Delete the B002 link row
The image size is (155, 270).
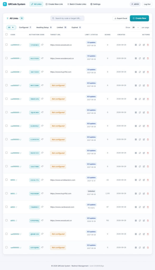[148, 180]
